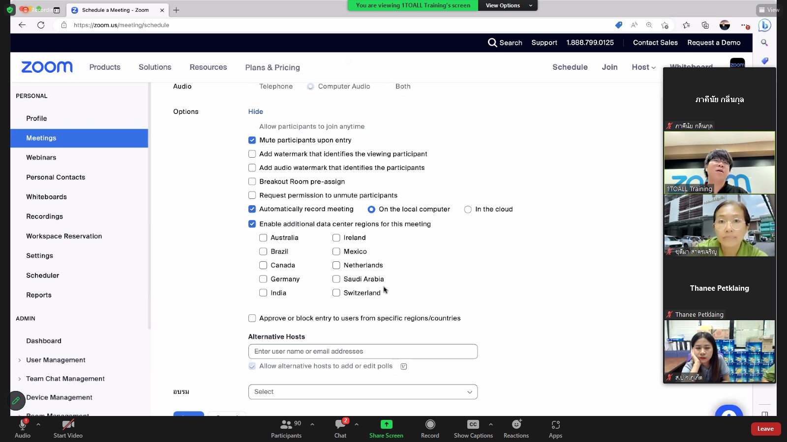Click the browser reload icon

pyautogui.click(x=41, y=25)
